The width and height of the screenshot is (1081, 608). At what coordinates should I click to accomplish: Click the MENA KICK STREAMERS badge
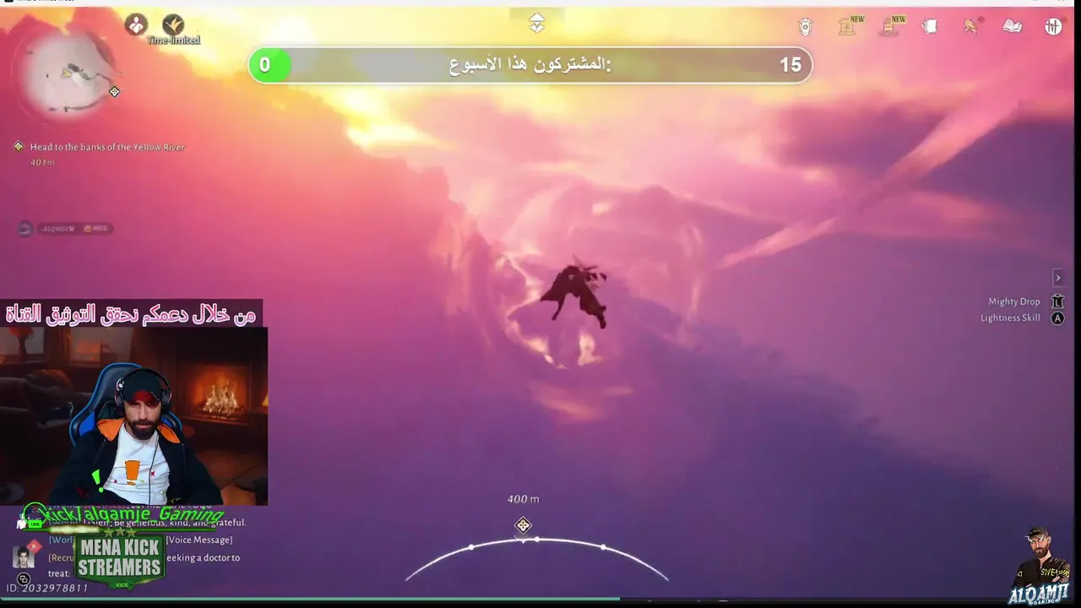click(x=120, y=558)
